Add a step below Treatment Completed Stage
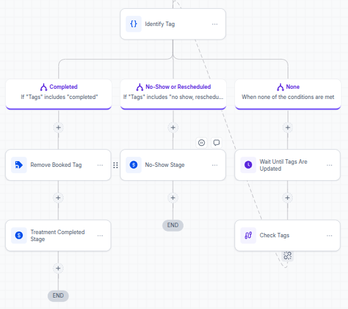The width and height of the screenshot is (348, 309). point(58,268)
